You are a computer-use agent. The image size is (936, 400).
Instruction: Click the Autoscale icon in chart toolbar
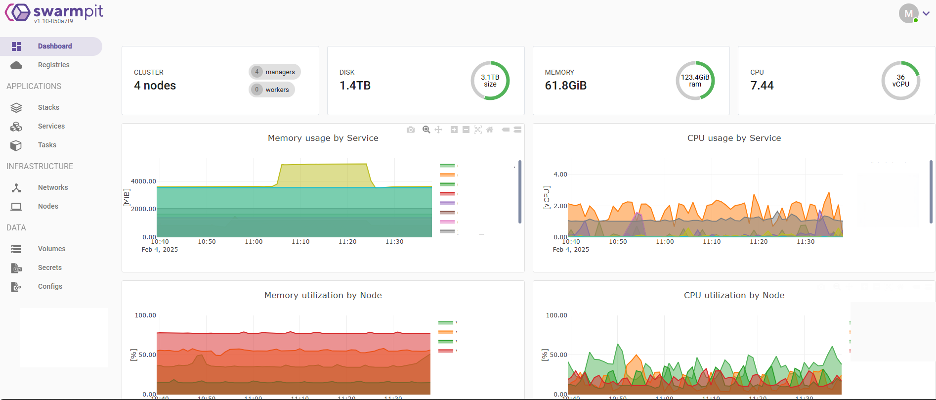tap(478, 130)
